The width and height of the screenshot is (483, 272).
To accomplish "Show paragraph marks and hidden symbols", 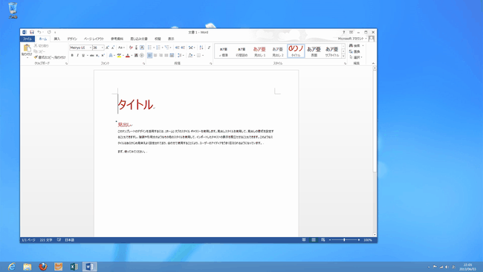I will point(209,48).
